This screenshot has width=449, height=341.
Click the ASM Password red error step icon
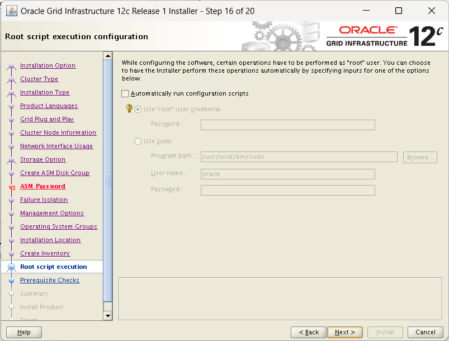coord(12,187)
